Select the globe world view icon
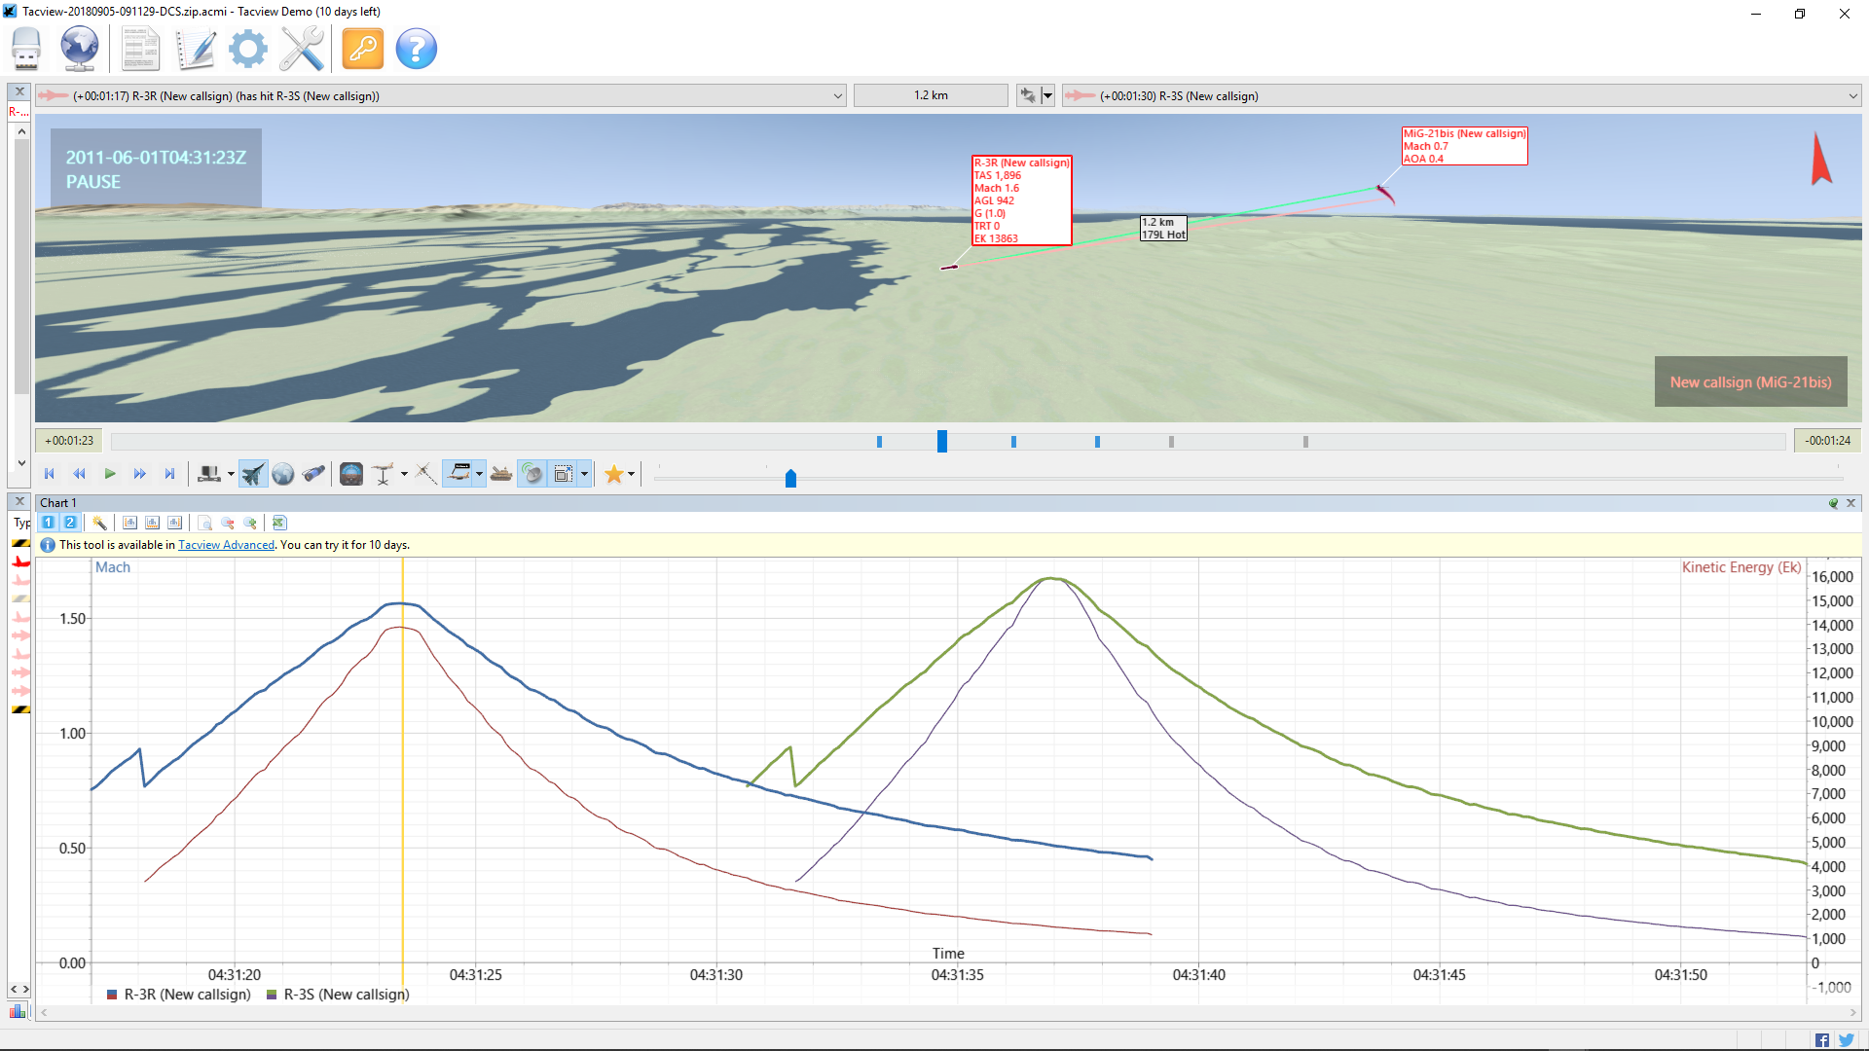1869x1051 pixels. 283,474
